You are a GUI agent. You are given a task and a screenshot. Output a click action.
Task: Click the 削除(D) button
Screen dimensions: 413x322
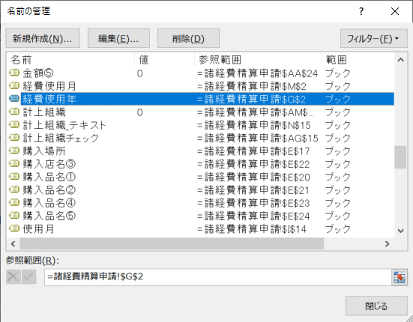(x=188, y=38)
